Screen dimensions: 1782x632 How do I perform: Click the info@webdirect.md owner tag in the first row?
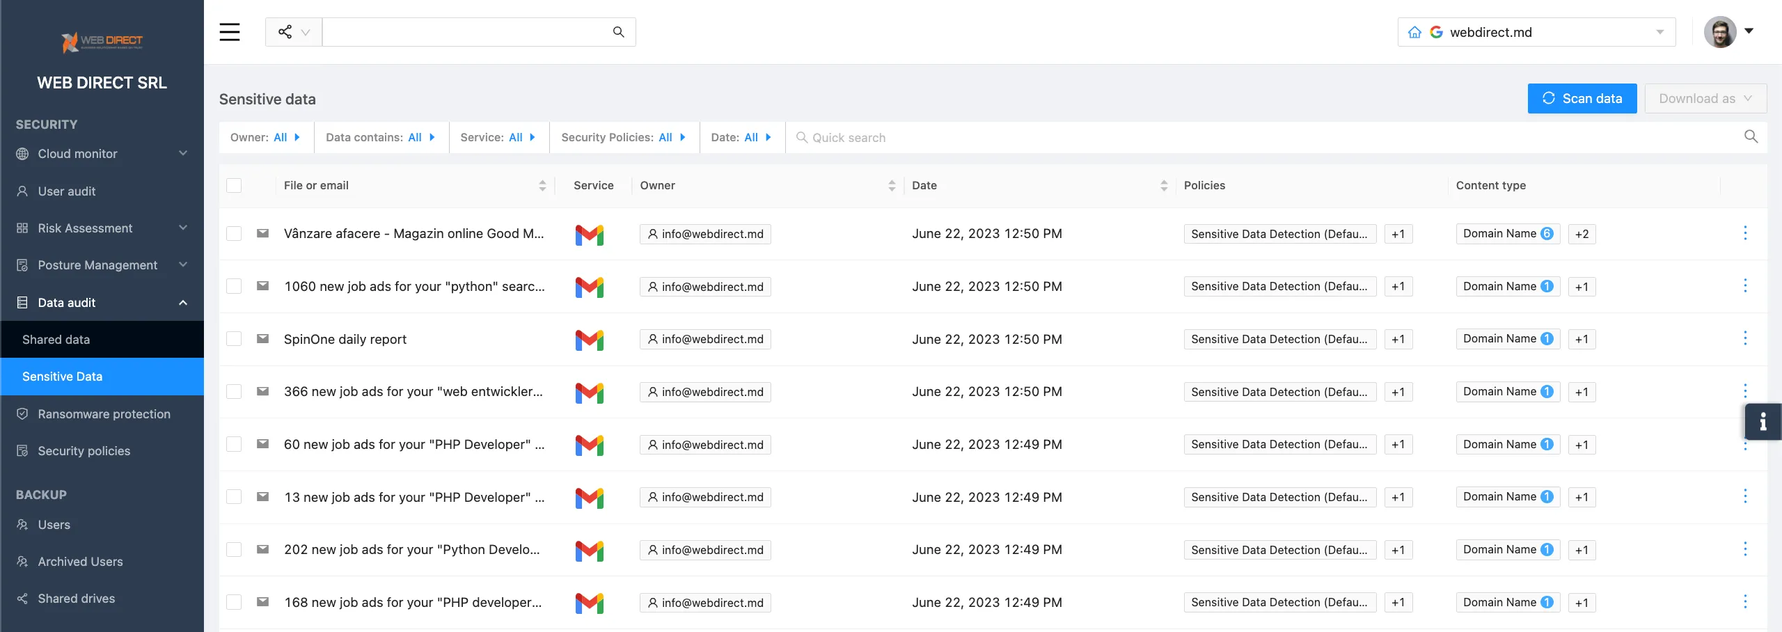click(x=705, y=235)
